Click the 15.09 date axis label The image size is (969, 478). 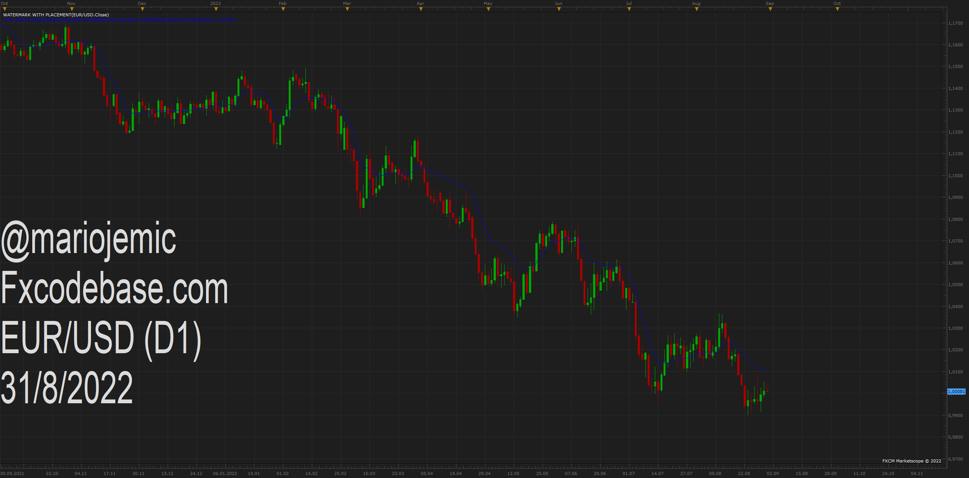802,473
